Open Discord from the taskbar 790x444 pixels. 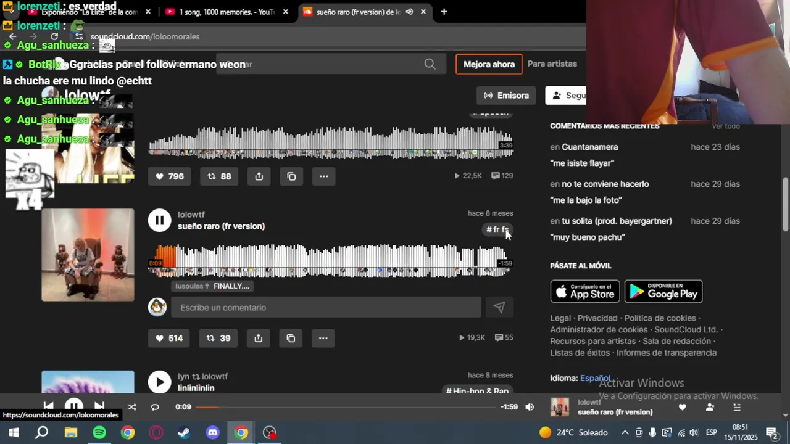click(x=213, y=433)
